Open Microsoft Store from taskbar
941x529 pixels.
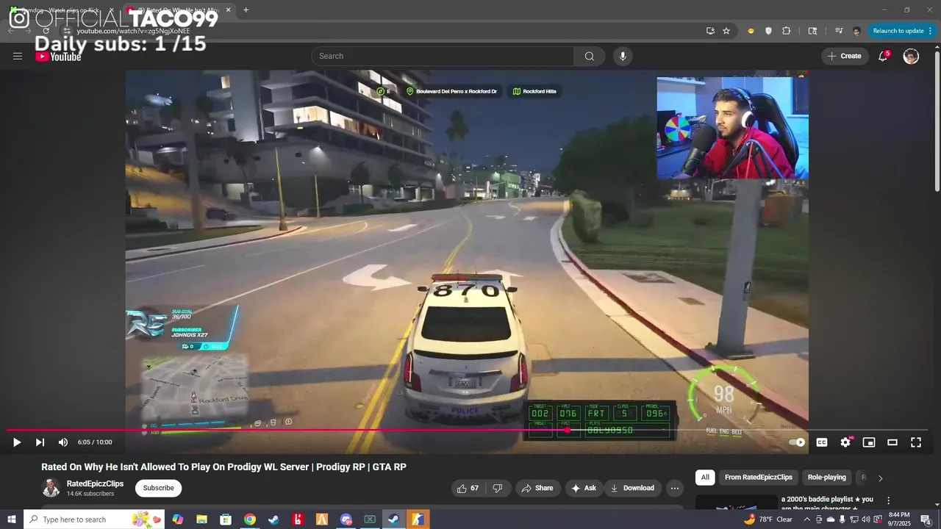pyautogui.click(x=226, y=519)
